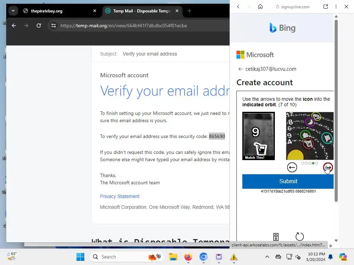Open the yellow warning icon on taskbar
The width and height of the screenshot is (354, 265).
[234, 257]
